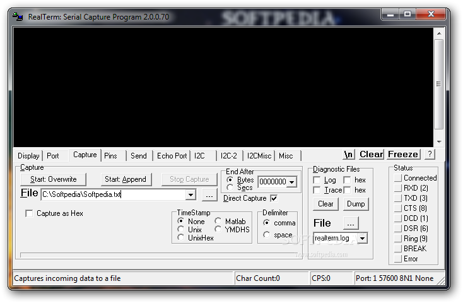Click the Error status indicator
The image size is (463, 303).
(x=398, y=259)
